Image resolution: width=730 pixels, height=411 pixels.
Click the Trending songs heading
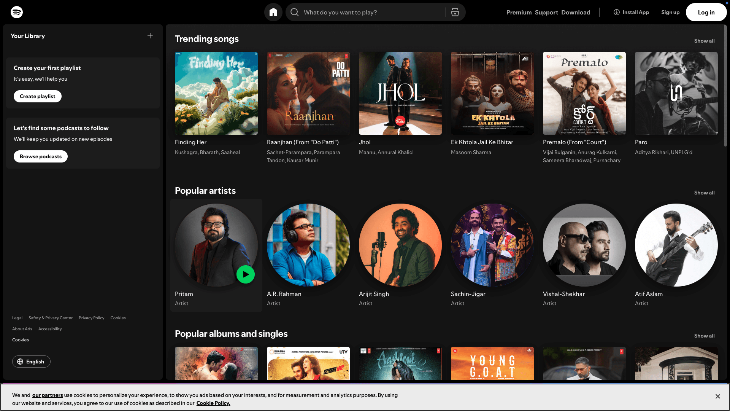(207, 39)
